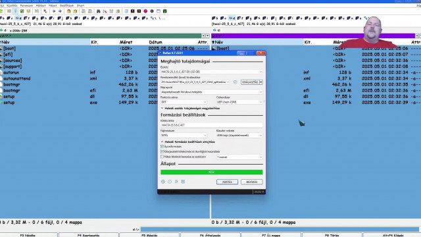
Task: Open the file system NTFS dropdown
Action: pos(184,136)
